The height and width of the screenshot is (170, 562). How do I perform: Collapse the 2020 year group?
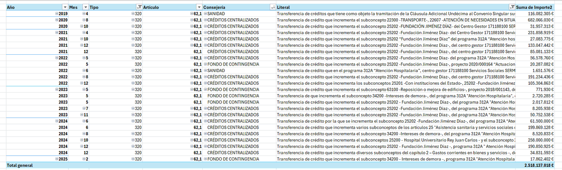tap(56, 21)
